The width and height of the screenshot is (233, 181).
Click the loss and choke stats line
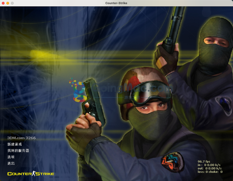pos(210,172)
